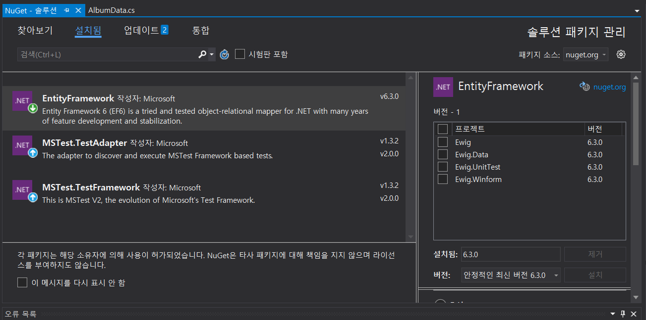Image resolution: width=646 pixels, height=320 pixels.
Task: Check the Ewig.UnitTest project checkbox
Action: (443, 167)
